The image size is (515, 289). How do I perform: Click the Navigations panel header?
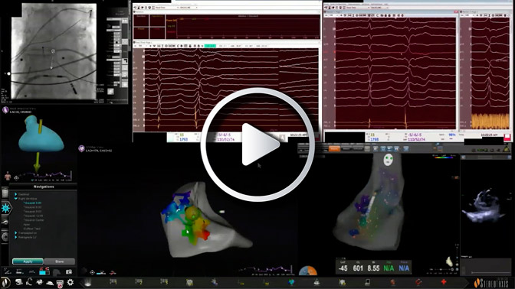(x=44, y=187)
